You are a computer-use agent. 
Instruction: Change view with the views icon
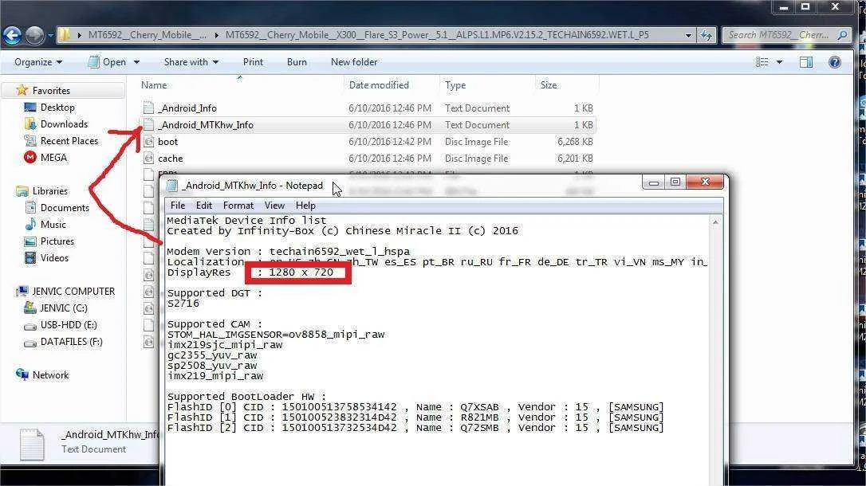tap(762, 62)
